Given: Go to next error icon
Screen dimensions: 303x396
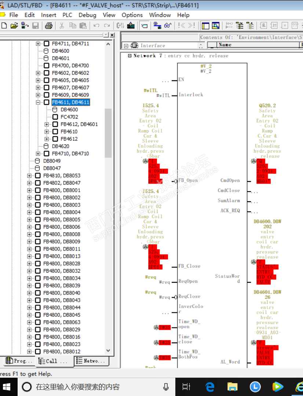Looking at the screenshot, I should 191,25.
